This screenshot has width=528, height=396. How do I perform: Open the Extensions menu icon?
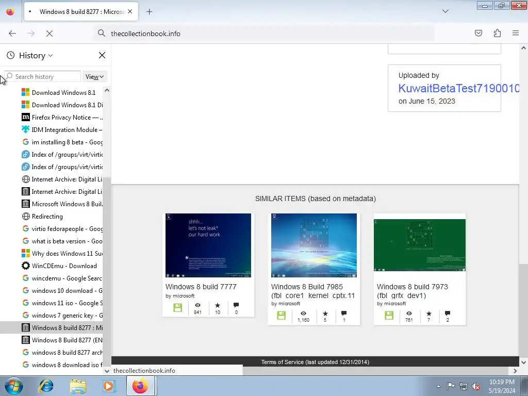[497, 33]
